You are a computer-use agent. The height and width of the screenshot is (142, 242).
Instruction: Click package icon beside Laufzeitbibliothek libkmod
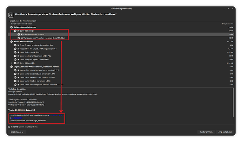click(22, 34)
